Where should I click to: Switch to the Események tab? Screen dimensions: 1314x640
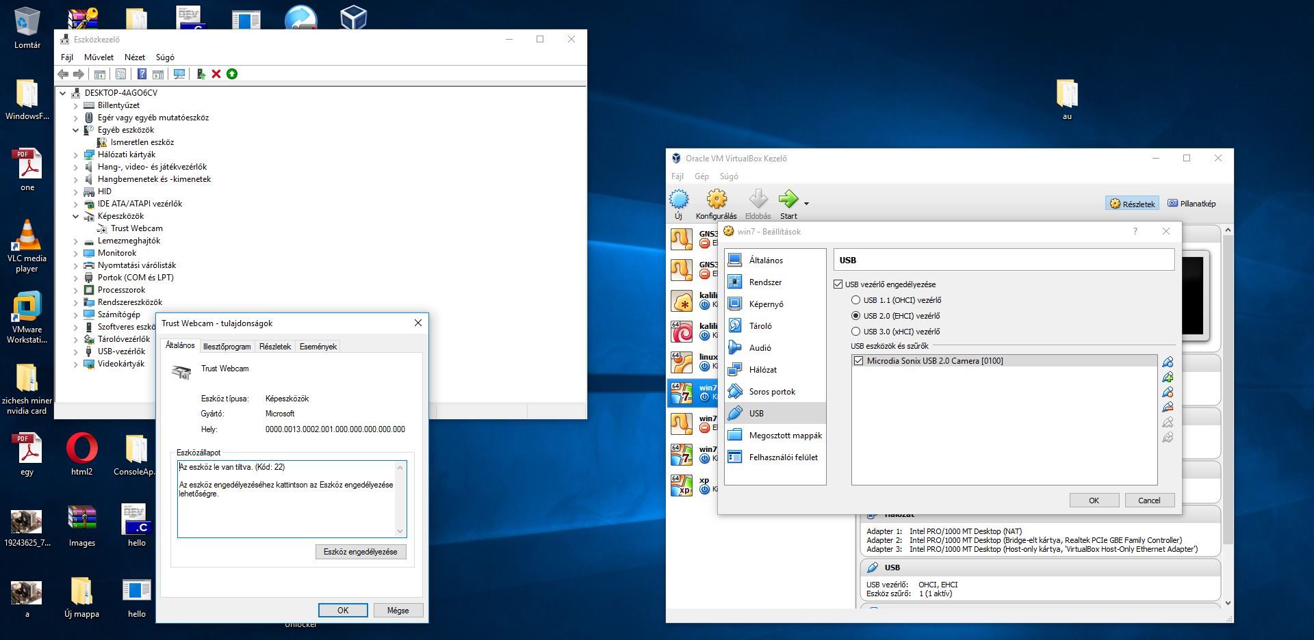318,347
